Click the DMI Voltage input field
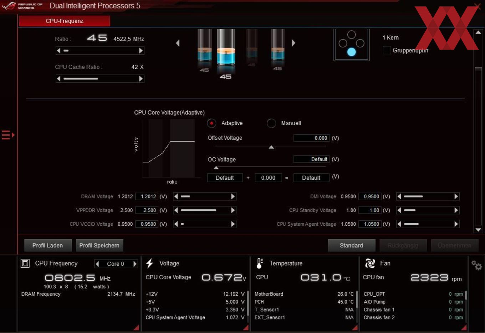This screenshot has width=485, height=333. point(370,196)
